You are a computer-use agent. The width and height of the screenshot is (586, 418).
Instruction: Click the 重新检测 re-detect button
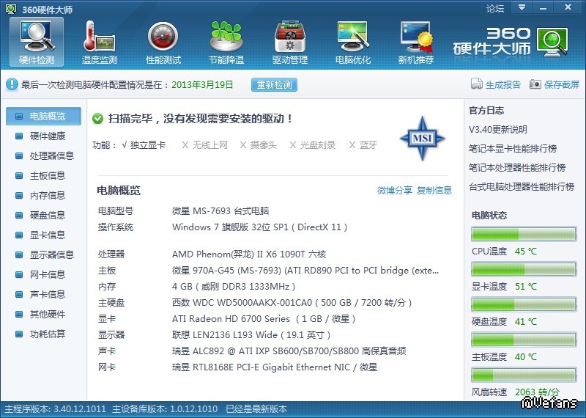(x=275, y=85)
